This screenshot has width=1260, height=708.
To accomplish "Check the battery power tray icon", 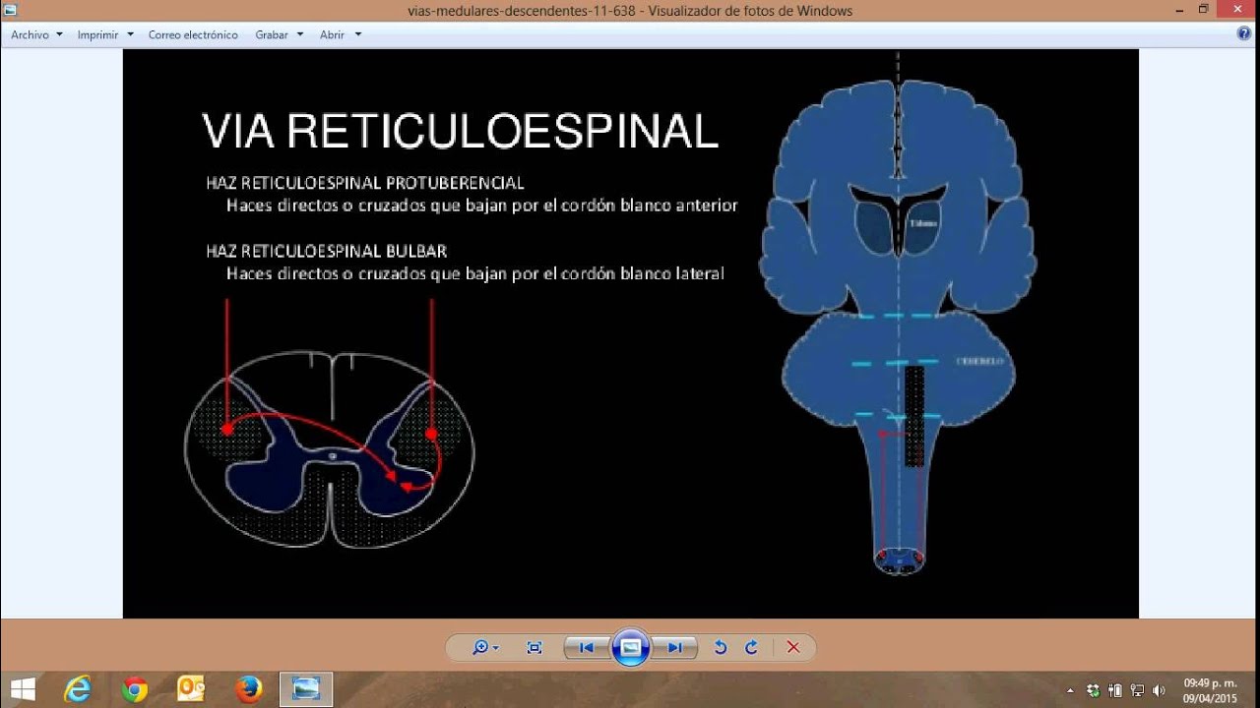I will [x=1115, y=690].
